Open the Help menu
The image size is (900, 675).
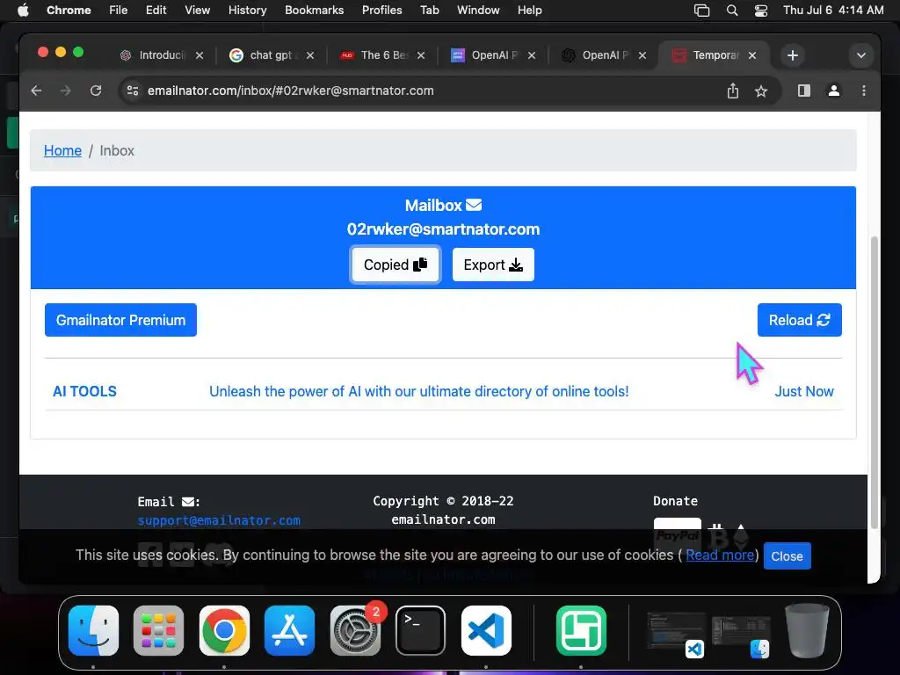click(529, 11)
